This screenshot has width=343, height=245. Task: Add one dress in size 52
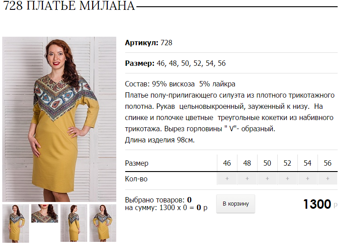(288, 179)
